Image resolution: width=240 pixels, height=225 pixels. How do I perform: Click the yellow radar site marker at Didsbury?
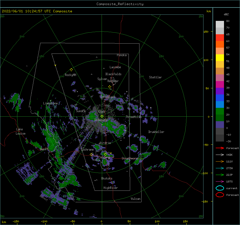point(102,116)
